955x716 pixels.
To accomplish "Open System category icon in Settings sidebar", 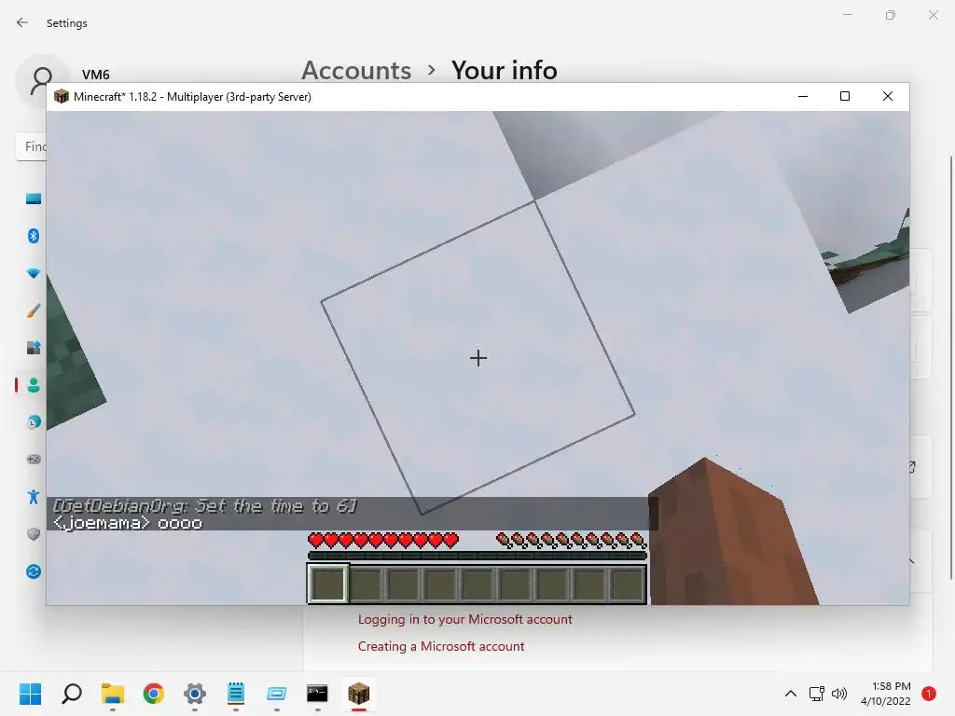I will tap(34, 199).
